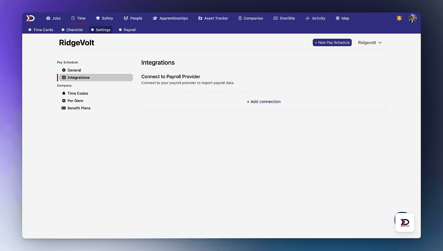Click the Apprenticeships graduation cap icon
This screenshot has height=251, width=443.
pyautogui.click(x=155, y=18)
